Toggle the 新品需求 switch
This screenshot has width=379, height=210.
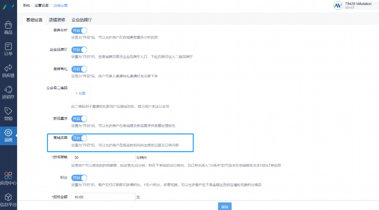79,119
